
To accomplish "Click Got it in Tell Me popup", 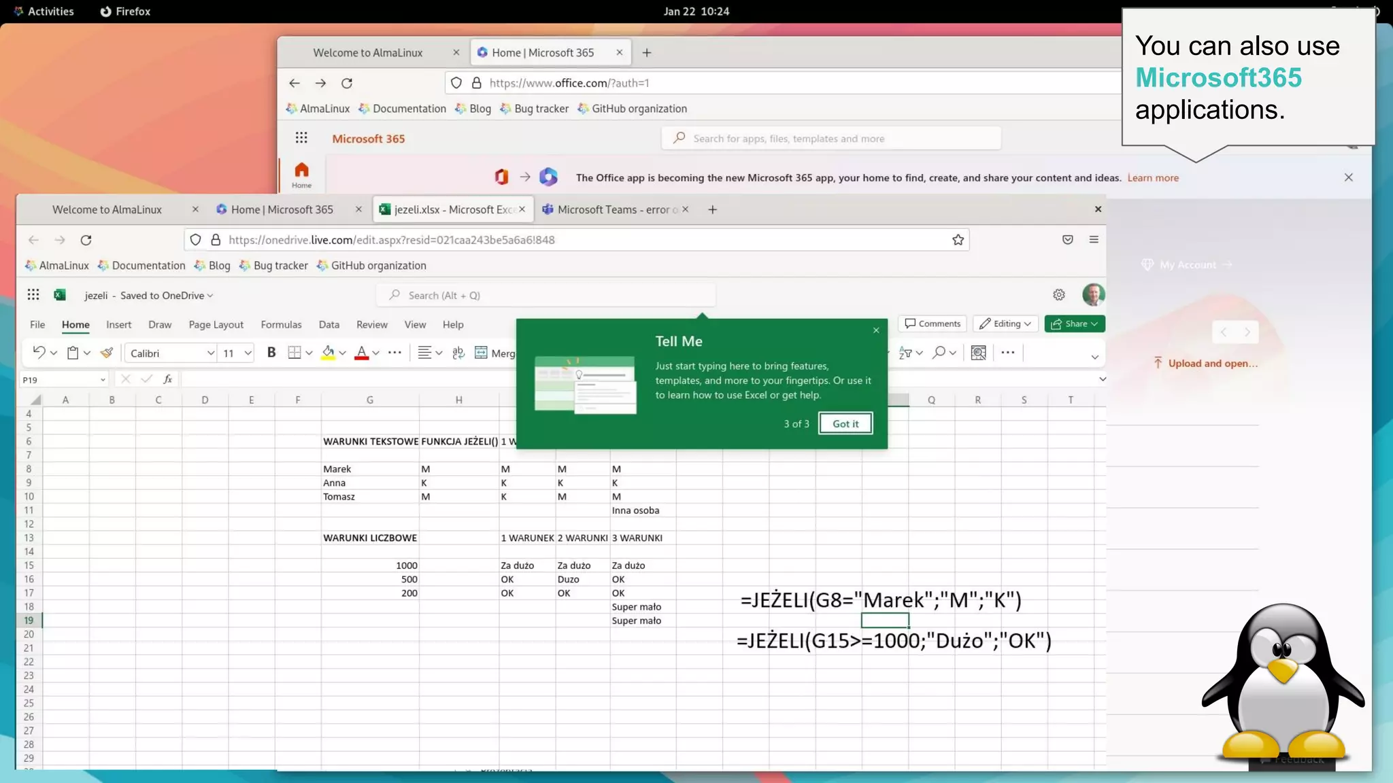I will click(845, 423).
